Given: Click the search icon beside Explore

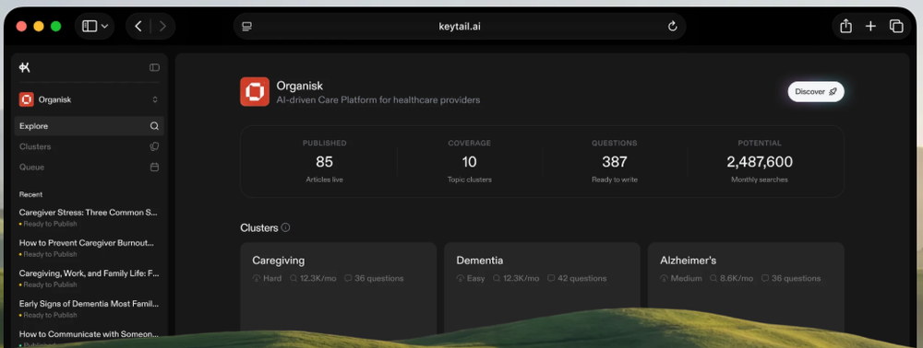Looking at the screenshot, I should (154, 126).
